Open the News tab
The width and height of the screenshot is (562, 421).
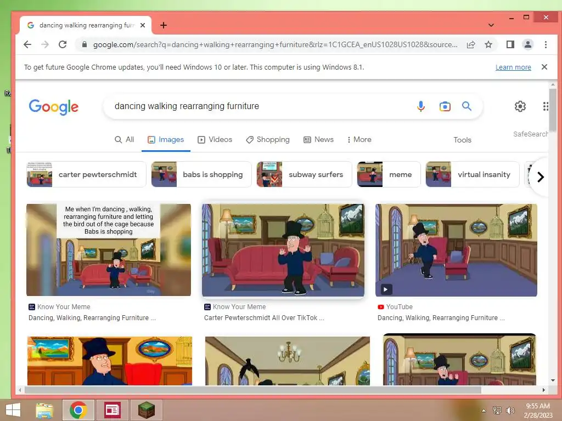click(x=319, y=140)
